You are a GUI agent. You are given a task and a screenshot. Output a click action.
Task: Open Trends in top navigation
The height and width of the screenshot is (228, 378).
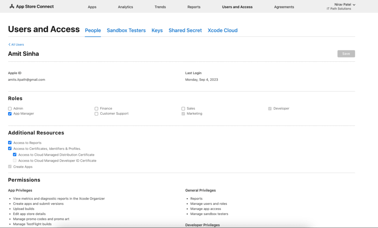tap(160, 7)
